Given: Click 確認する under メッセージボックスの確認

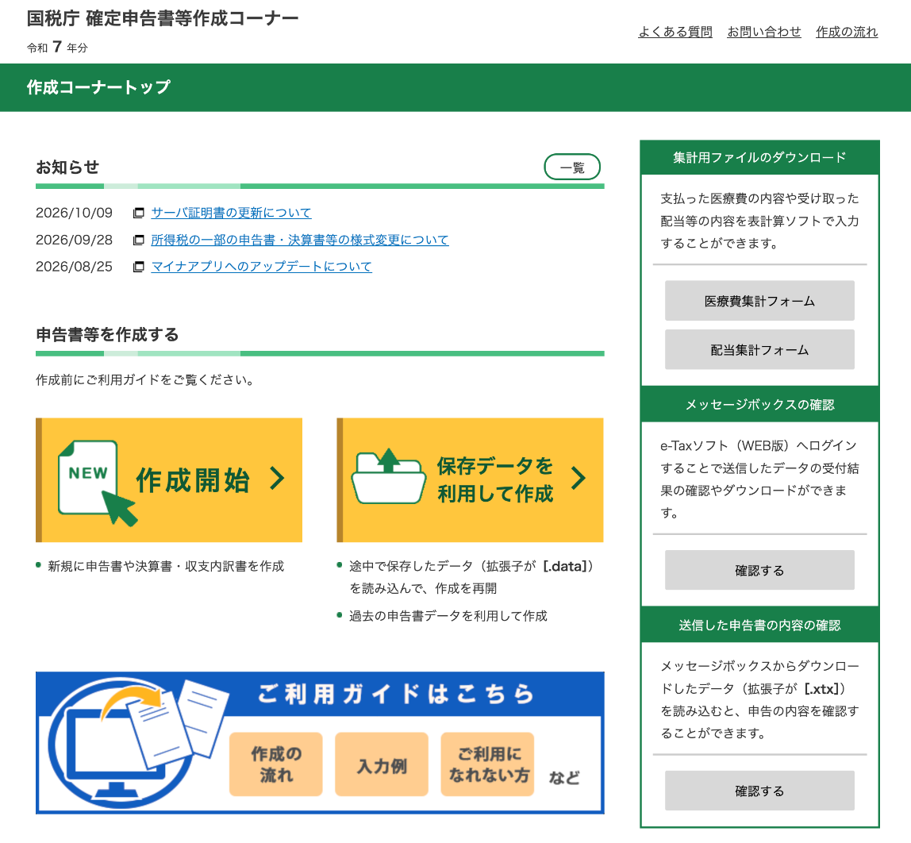Looking at the screenshot, I should (x=759, y=571).
